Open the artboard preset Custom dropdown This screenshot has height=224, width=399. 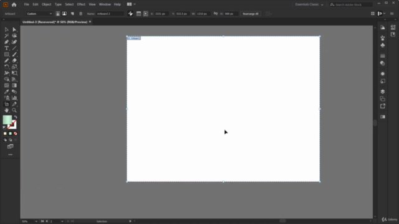click(39, 14)
